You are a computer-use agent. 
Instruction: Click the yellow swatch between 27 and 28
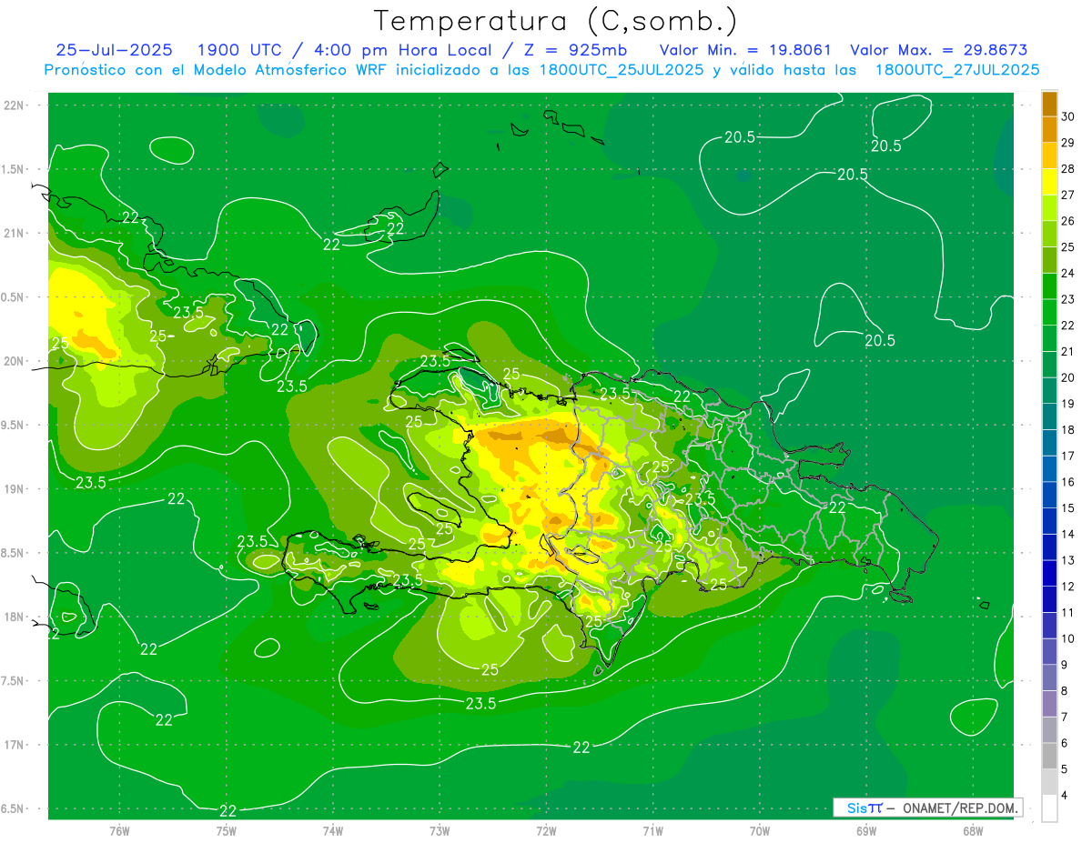coord(1049,182)
